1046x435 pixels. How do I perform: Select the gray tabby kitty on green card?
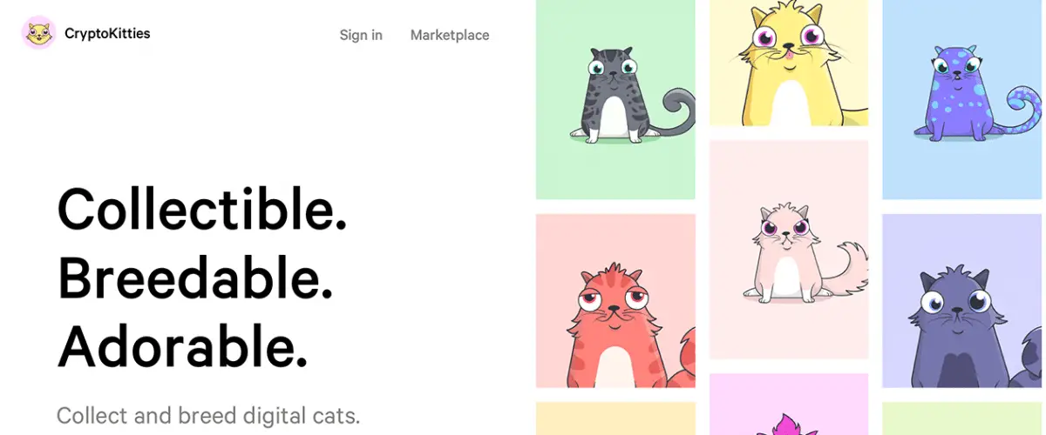615,99
